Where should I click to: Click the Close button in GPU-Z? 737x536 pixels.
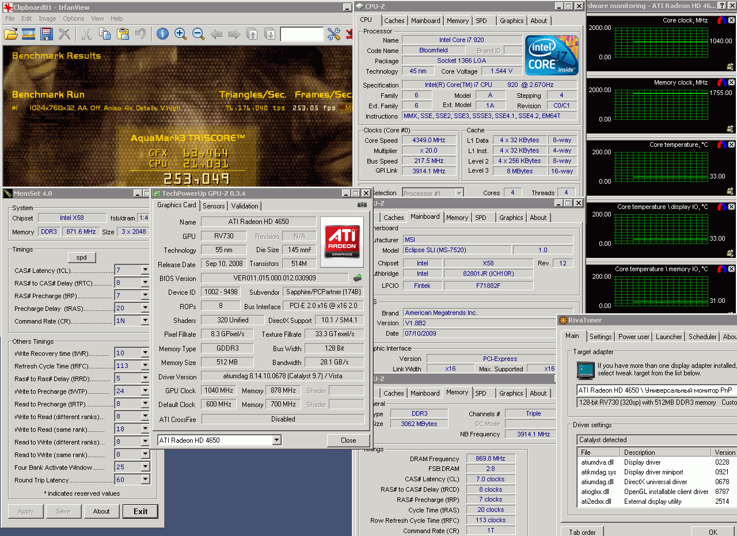[x=348, y=440]
